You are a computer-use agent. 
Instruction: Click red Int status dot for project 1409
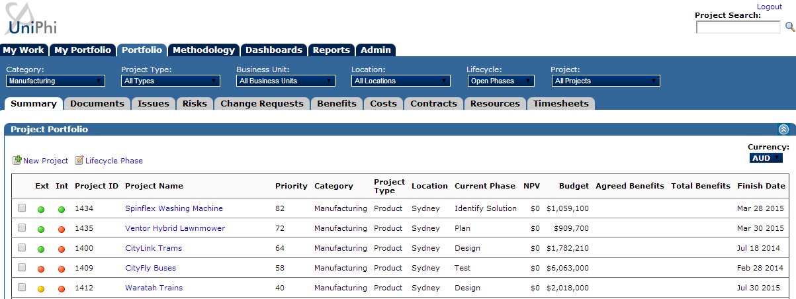62,269
